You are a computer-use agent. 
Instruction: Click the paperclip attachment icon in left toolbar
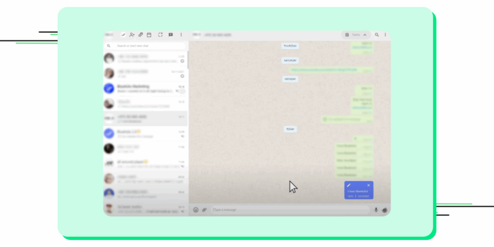click(140, 35)
